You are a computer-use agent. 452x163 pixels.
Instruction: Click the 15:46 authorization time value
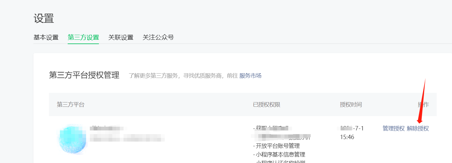[347, 137]
